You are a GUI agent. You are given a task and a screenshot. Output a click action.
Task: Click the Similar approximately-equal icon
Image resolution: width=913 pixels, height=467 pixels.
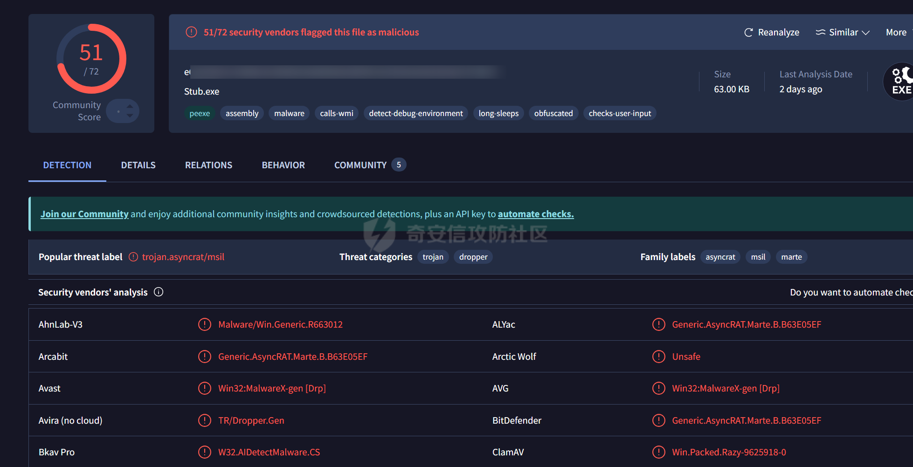[x=820, y=33]
